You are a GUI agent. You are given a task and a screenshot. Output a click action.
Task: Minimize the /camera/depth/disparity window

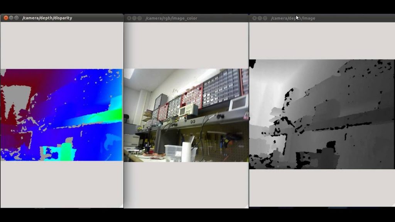[x=11, y=18]
